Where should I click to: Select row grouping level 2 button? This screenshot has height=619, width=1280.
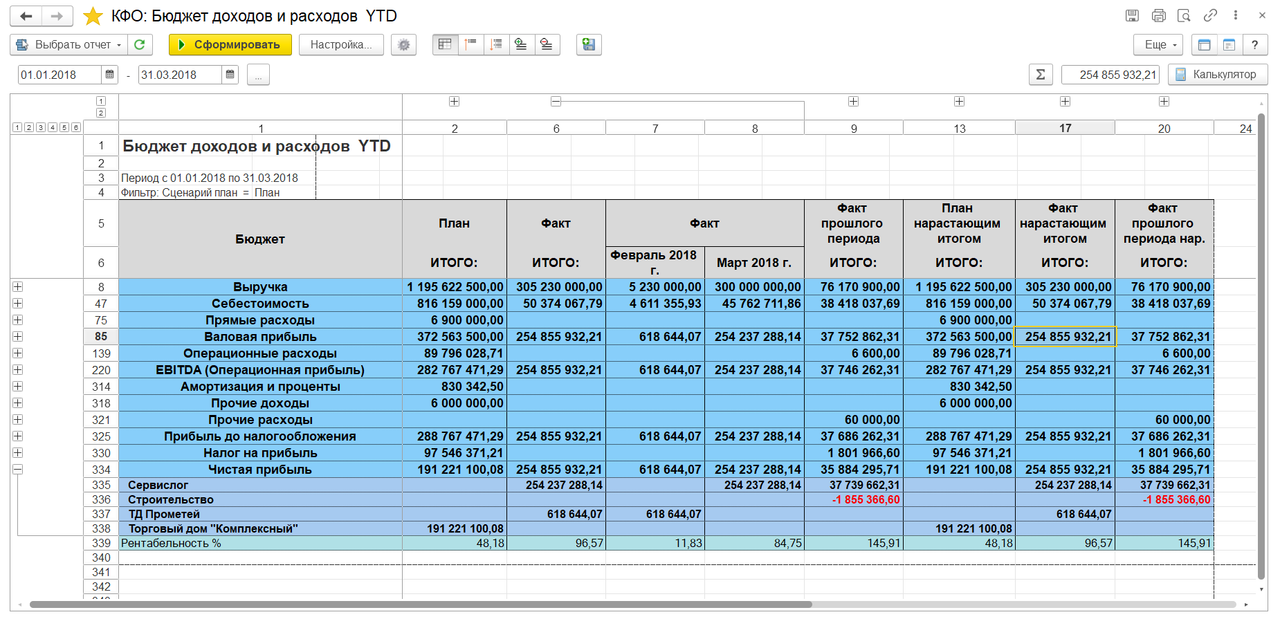(28, 127)
